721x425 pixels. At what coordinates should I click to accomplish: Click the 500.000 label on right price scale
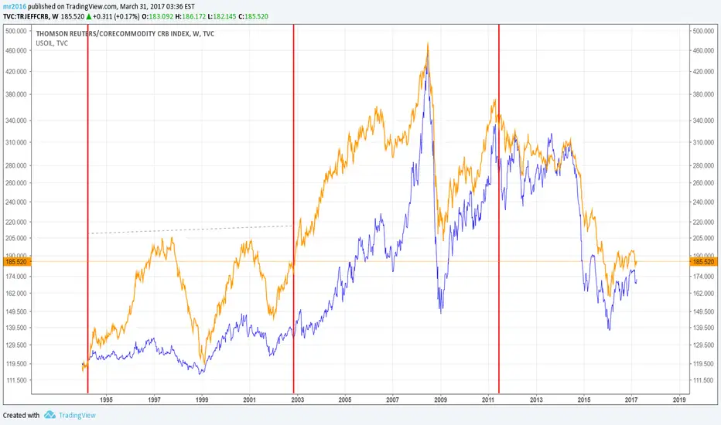(x=703, y=31)
